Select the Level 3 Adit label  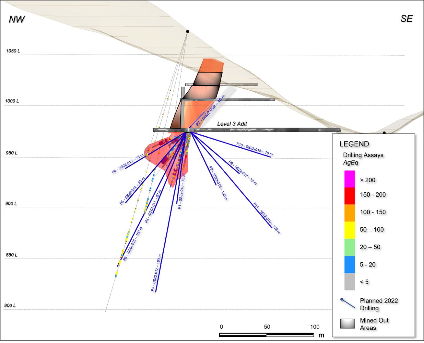coord(232,124)
